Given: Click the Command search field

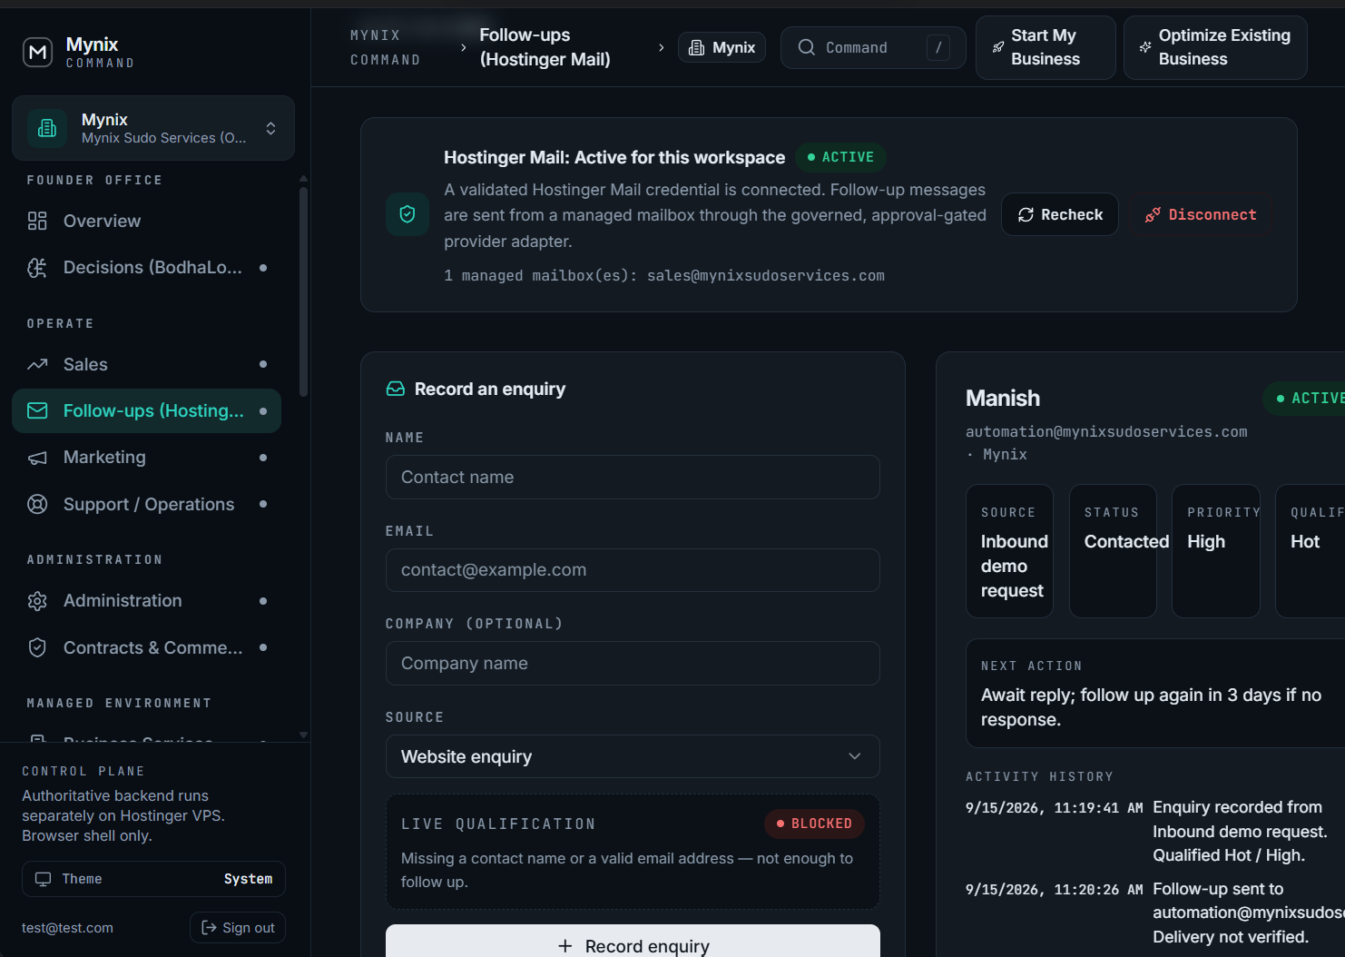Looking at the screenshot, I should coord(872,47).
